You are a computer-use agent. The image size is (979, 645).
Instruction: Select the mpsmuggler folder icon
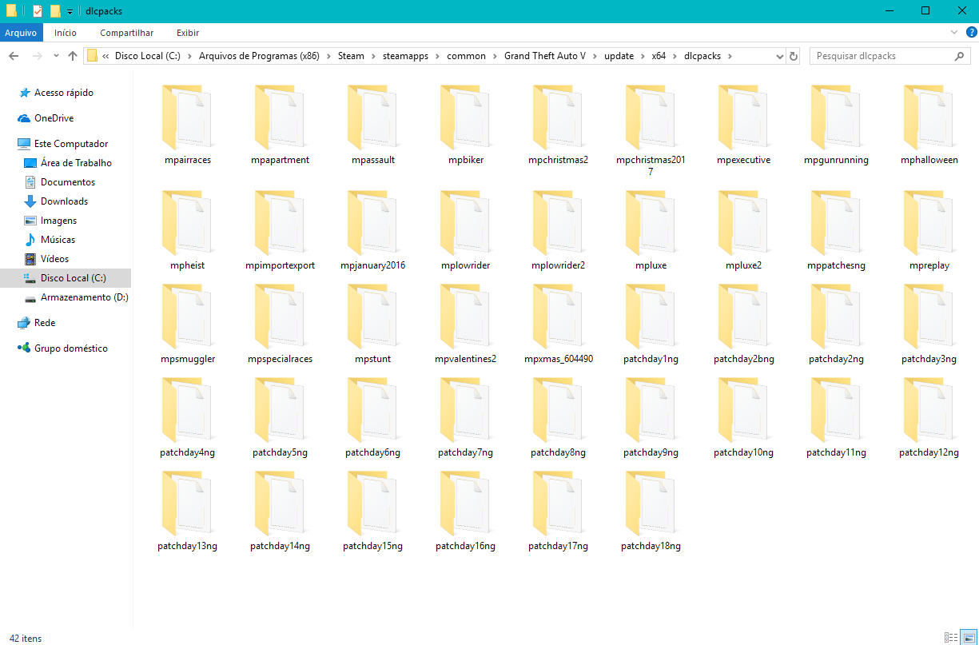coord(187,316)
